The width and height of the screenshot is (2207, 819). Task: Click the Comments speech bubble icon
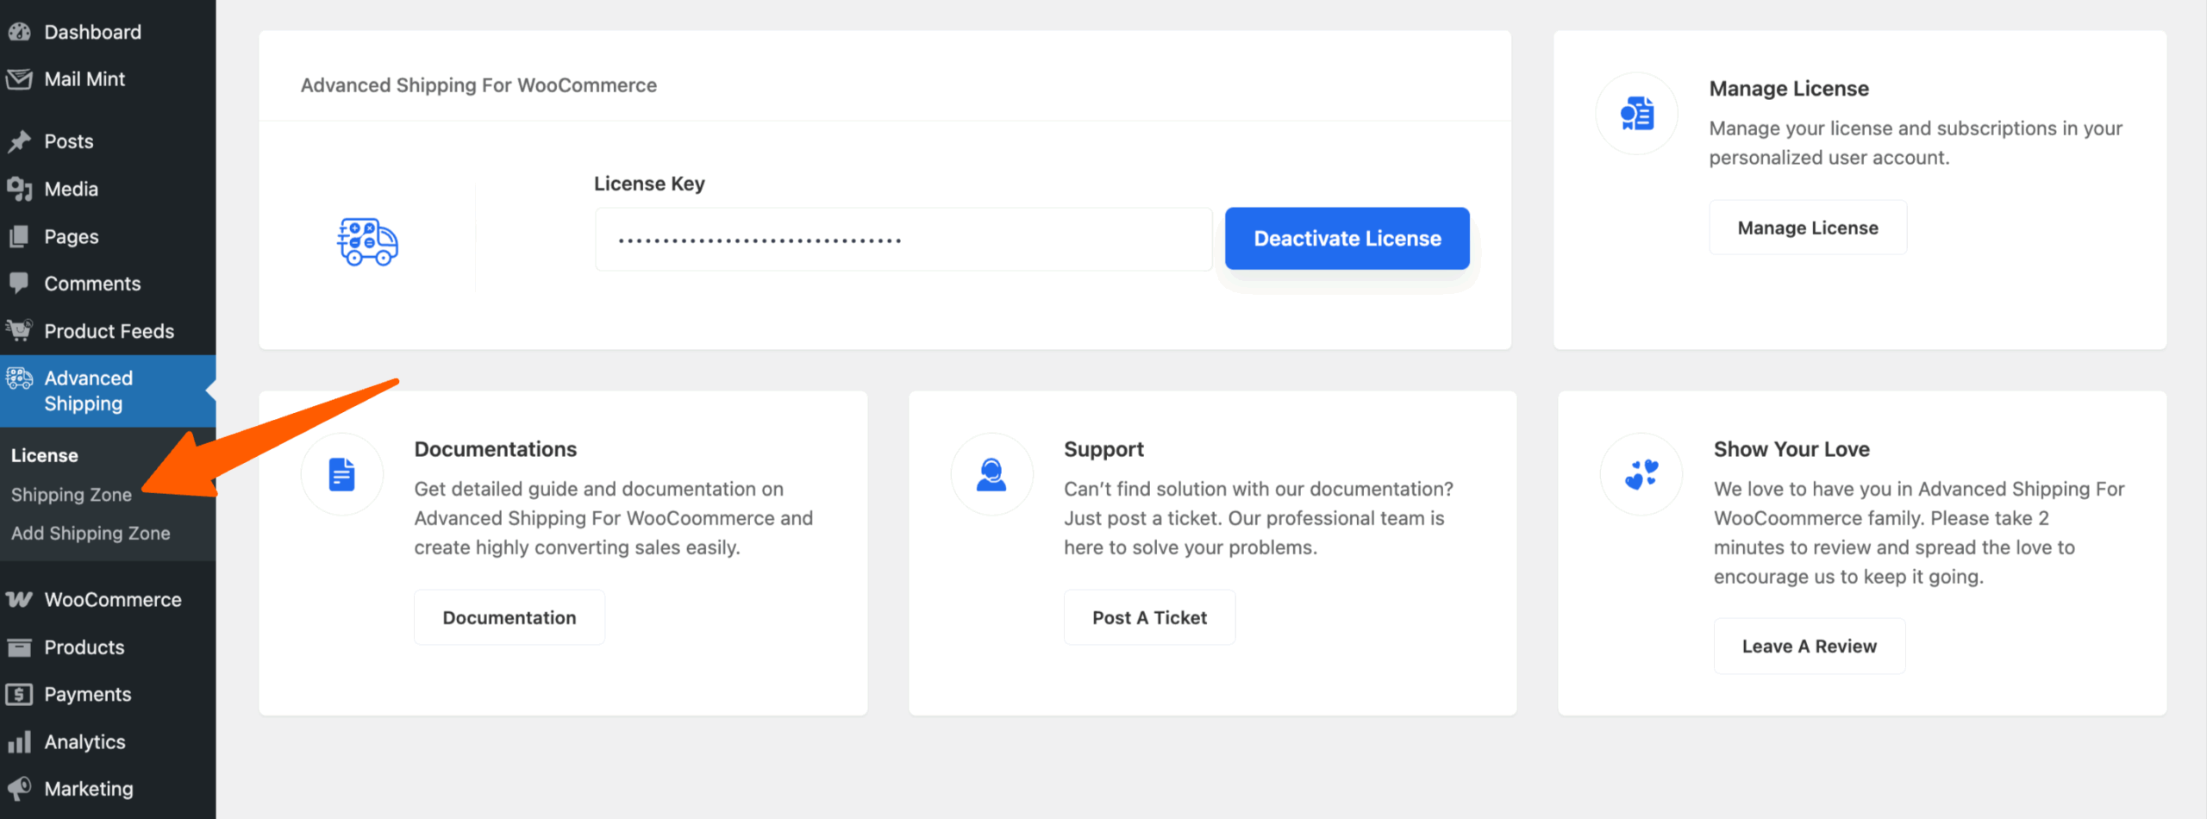pos(19,284)
